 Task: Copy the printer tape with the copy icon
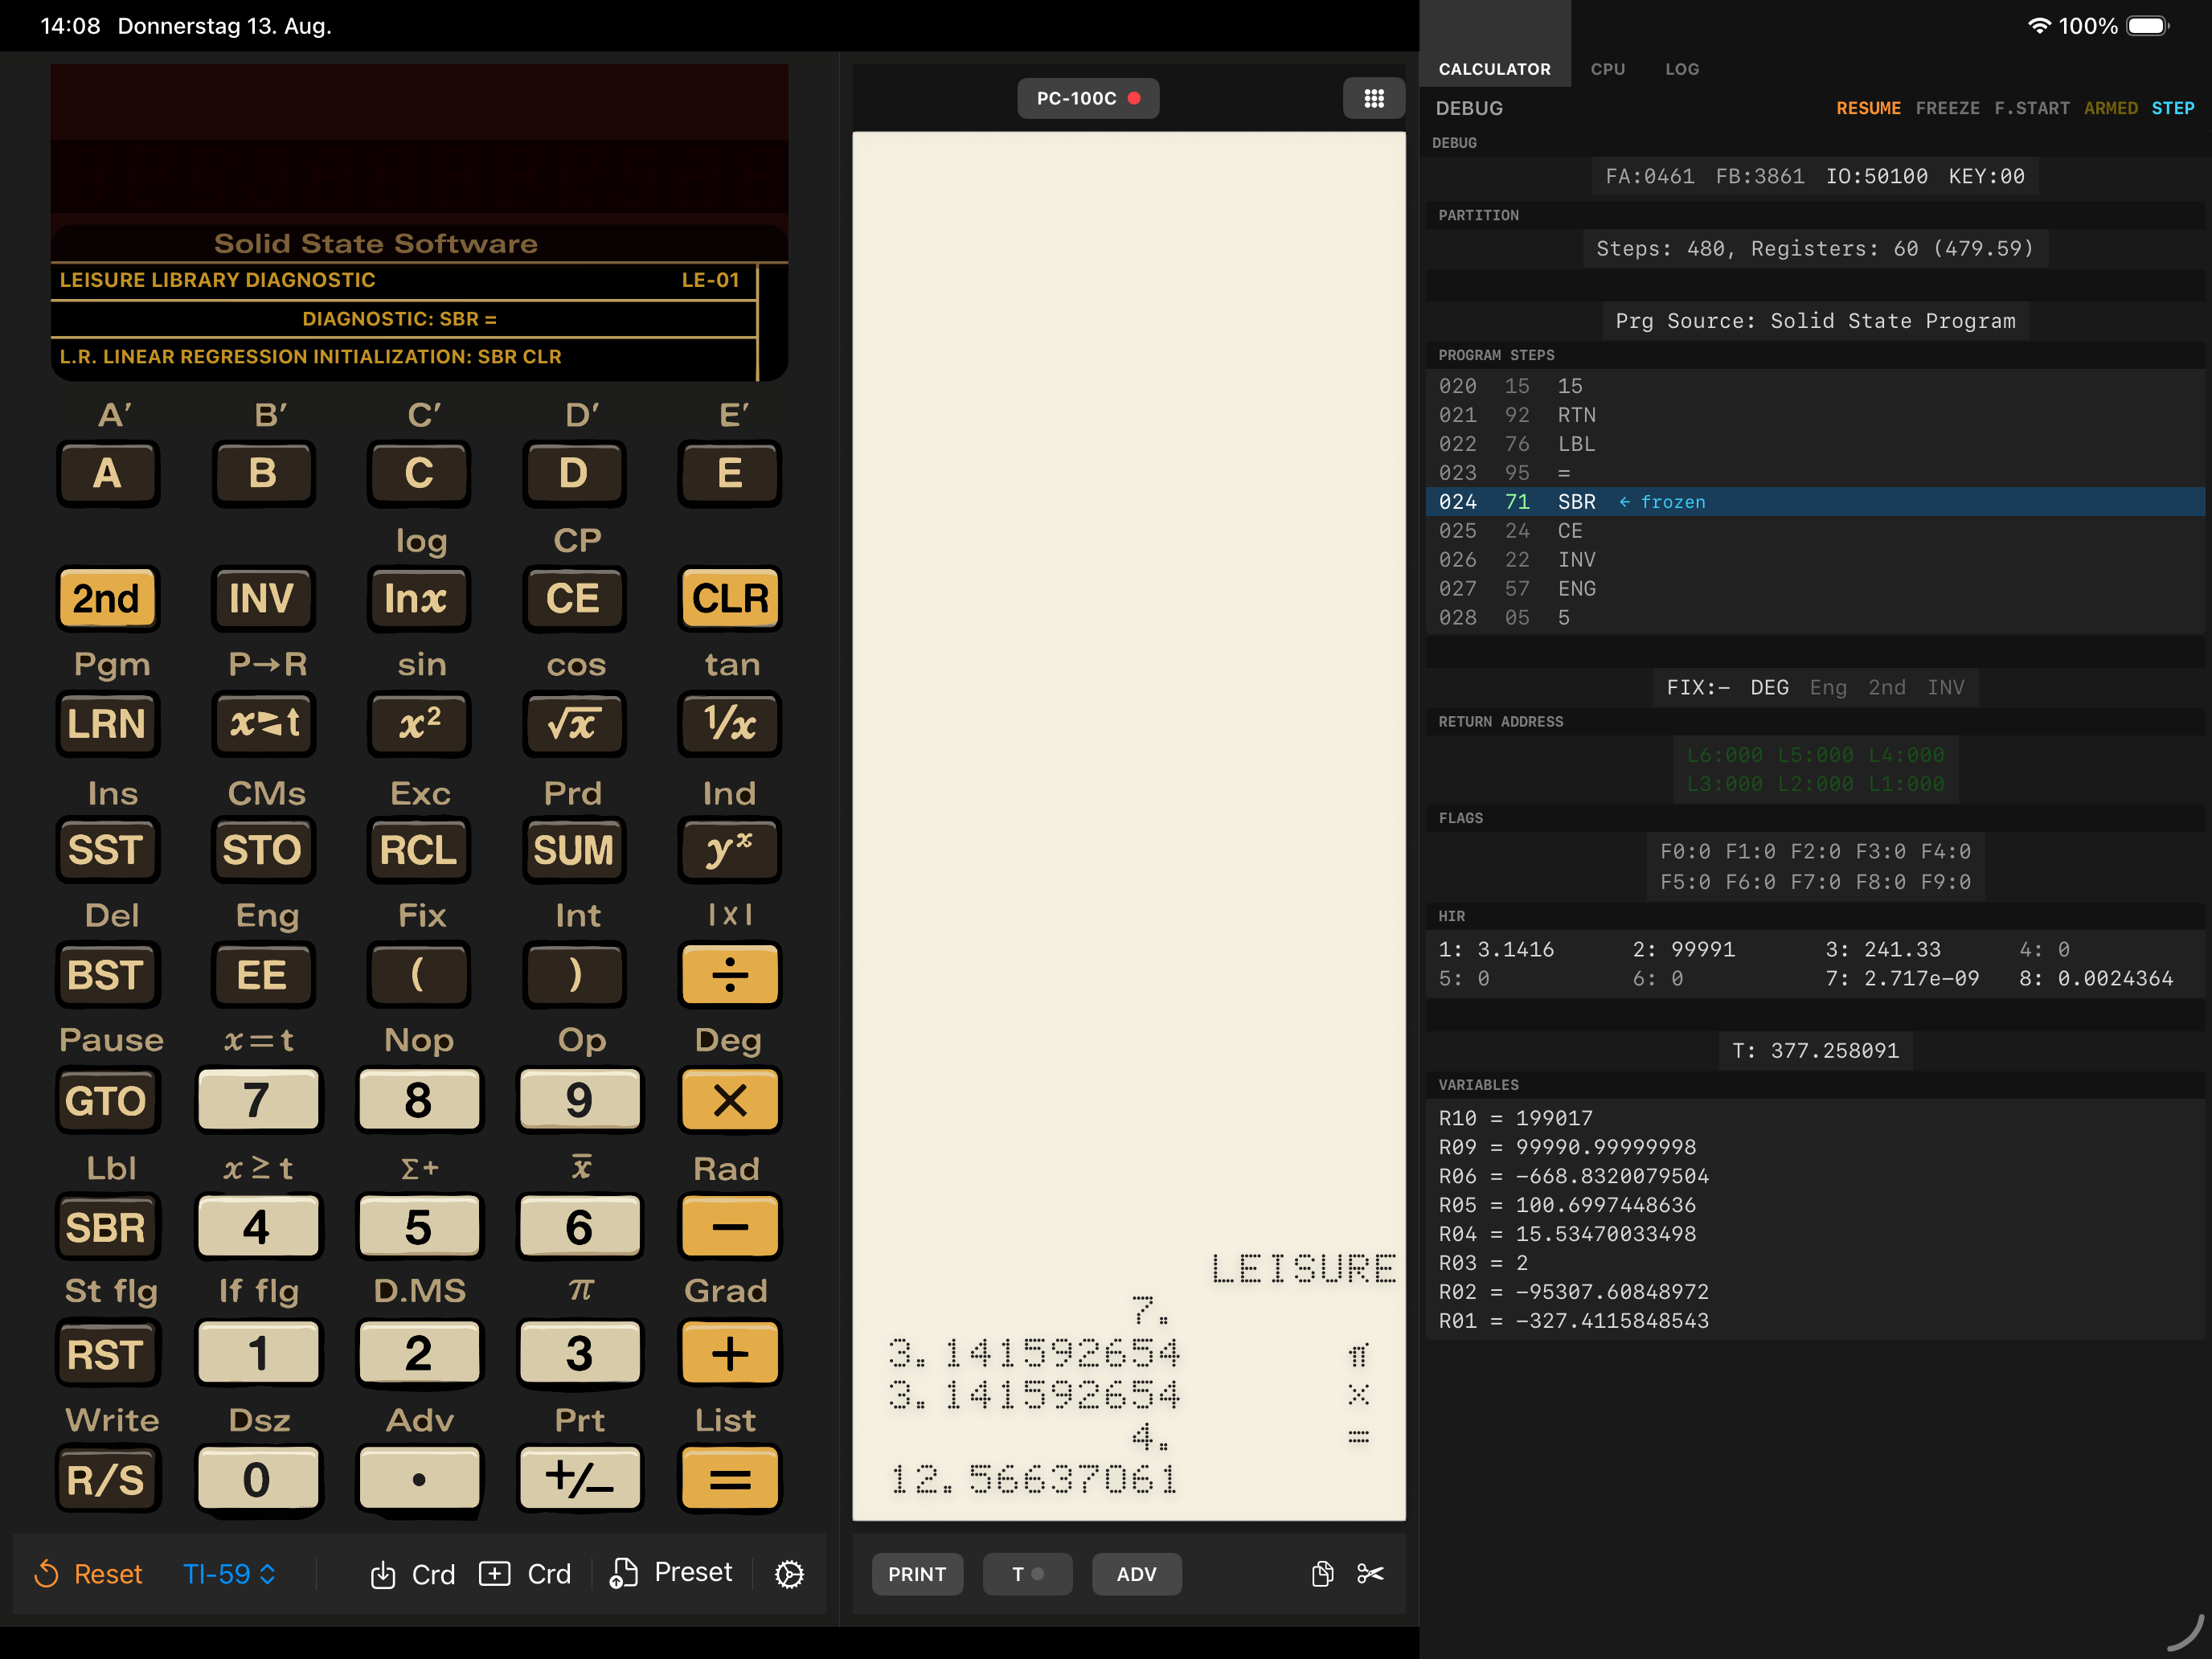[x=1322, y=1574]
